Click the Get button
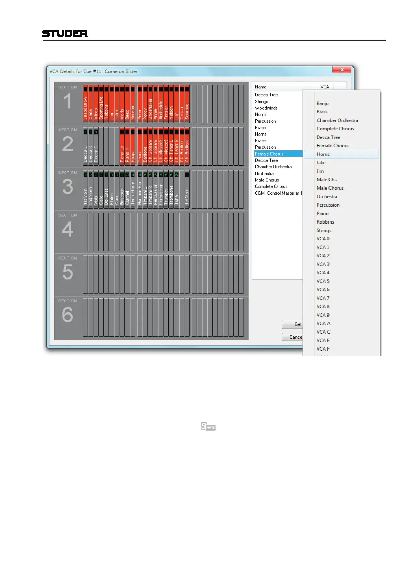The height and width of the screenshot is (572, 405). [x=292, y=324]
